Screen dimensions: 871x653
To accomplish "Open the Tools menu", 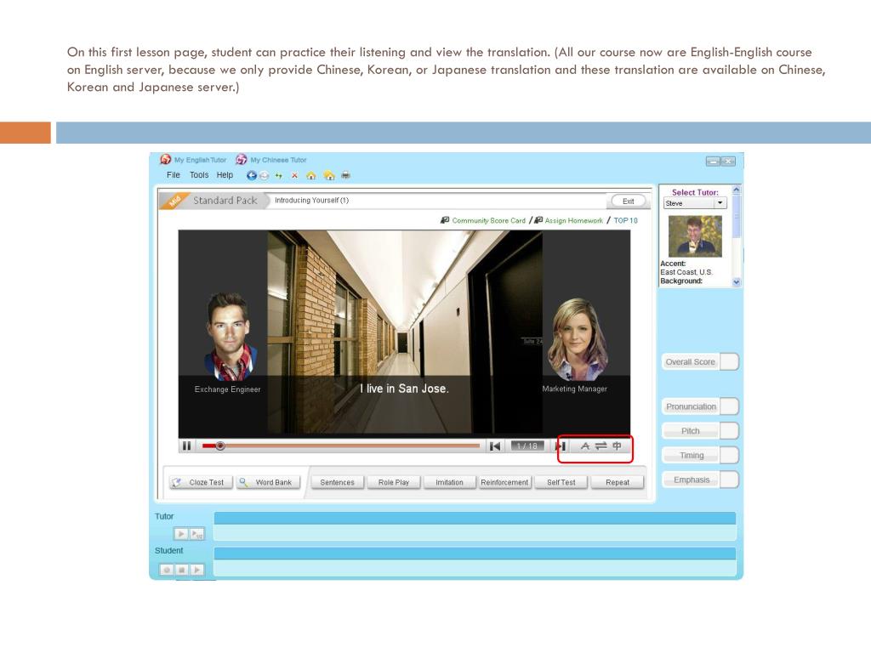I will coord(199,175).
